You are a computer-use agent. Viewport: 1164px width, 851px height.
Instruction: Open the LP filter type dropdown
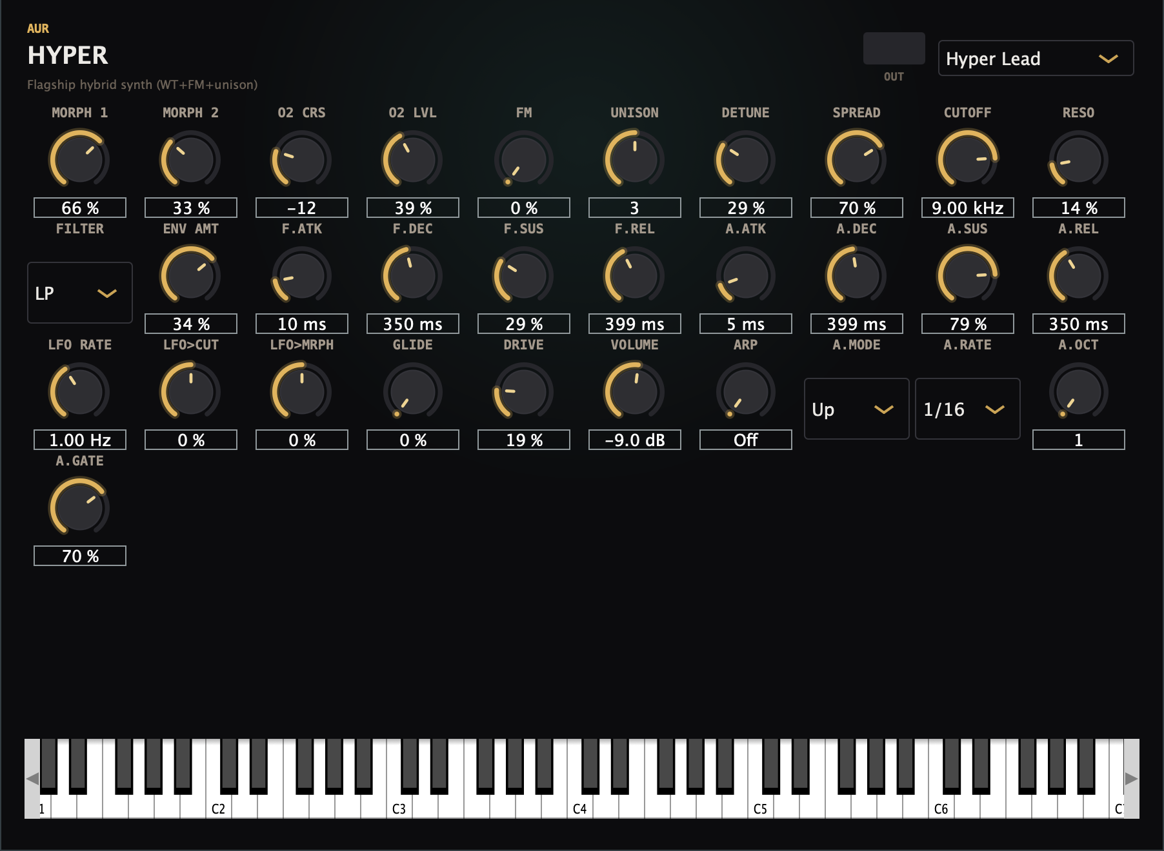coord(80,293)
